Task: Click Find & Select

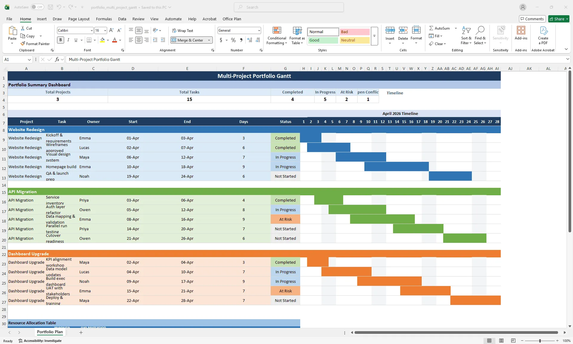Action: (x=480, y=35)
